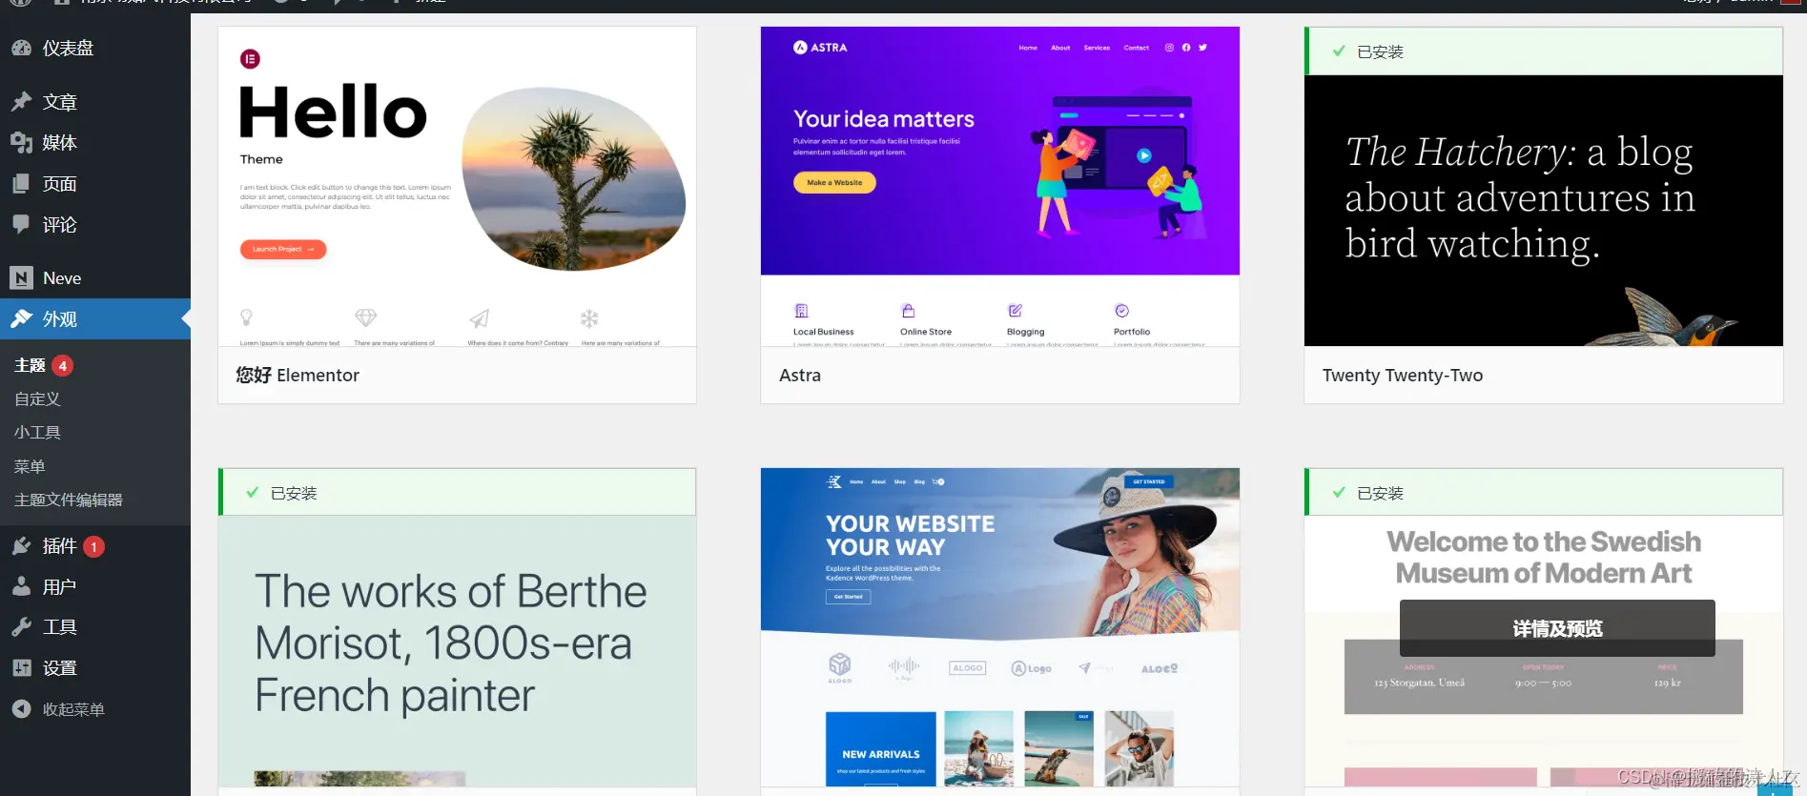This screenshot has width=1807, height=796.
Task: Open the 评论 comments bubble icon
Action: [21, 224]
